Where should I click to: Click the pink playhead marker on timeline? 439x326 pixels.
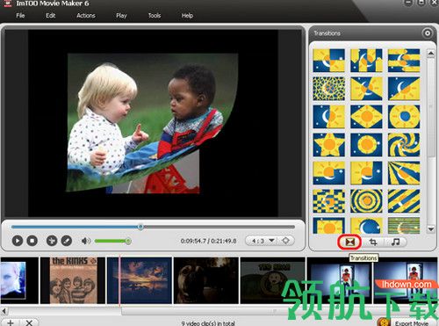(119, 280)
